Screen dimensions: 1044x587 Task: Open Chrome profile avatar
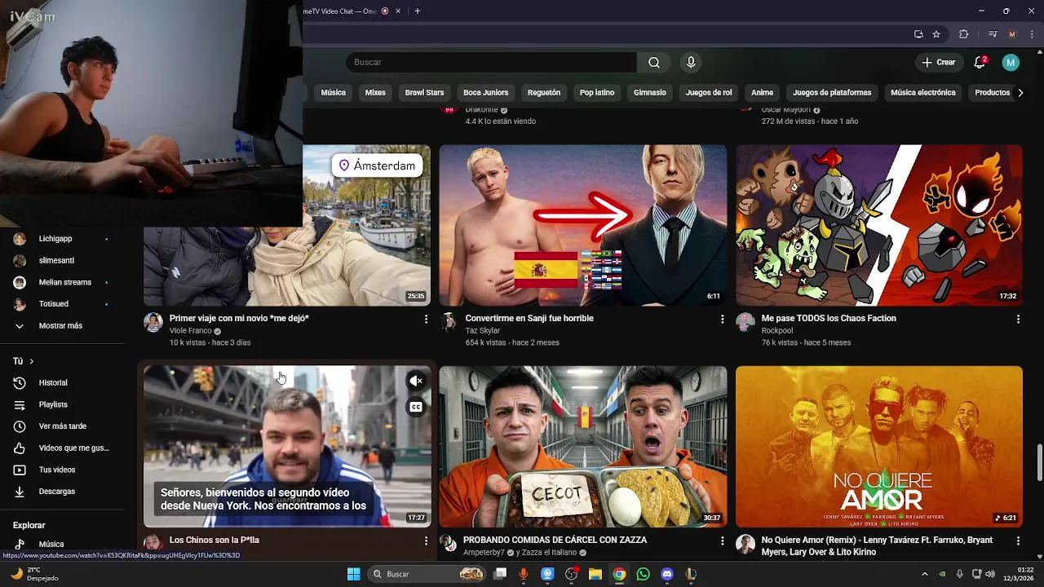point(1012,34)
